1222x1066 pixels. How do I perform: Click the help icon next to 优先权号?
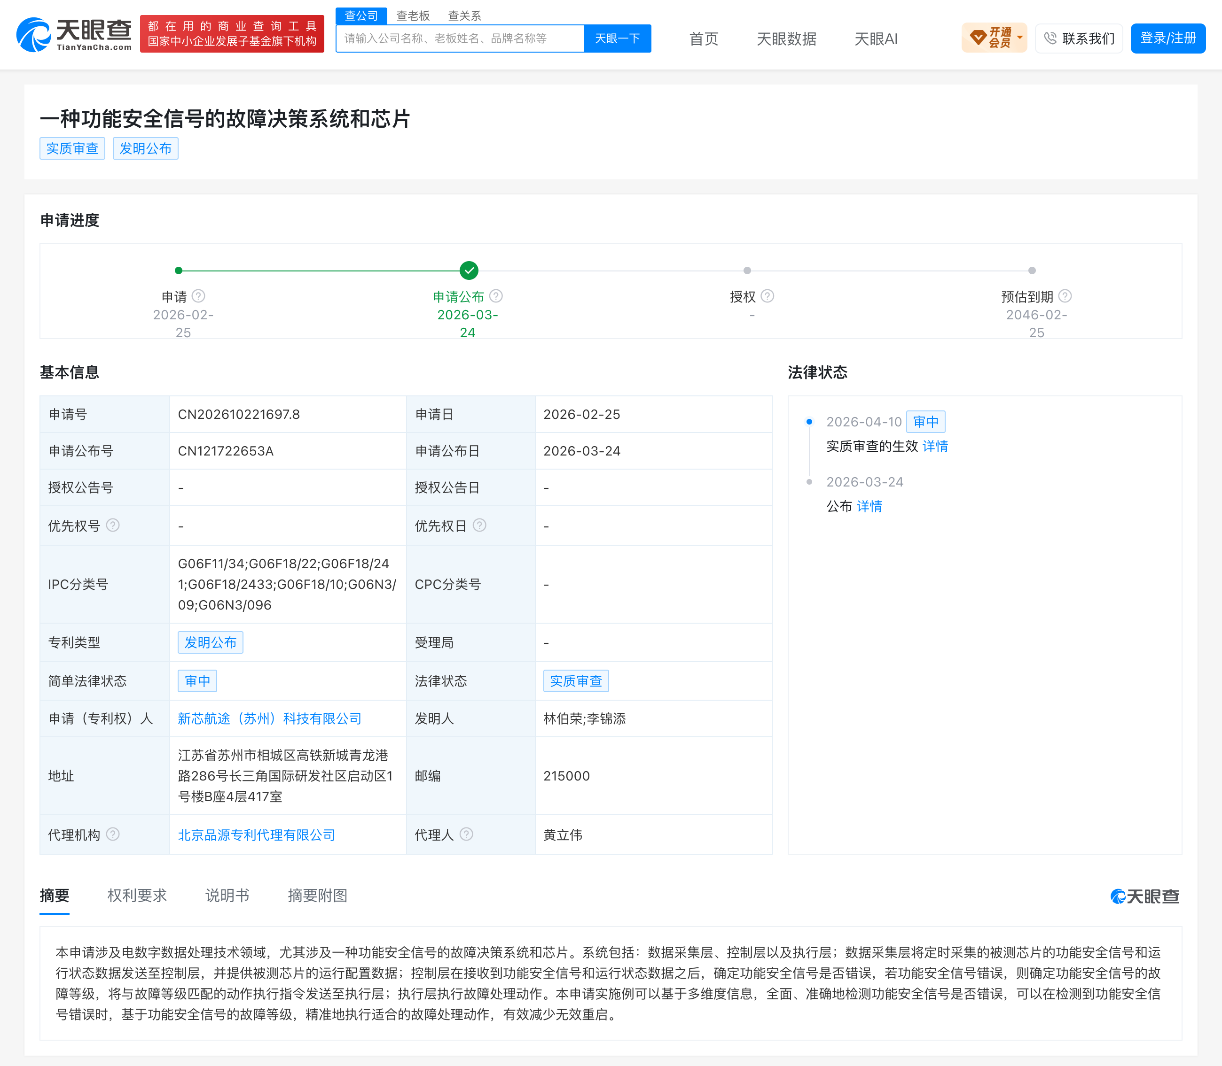coord(113,525)
